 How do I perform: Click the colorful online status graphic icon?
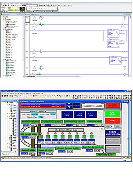click(x=22, y=9)
